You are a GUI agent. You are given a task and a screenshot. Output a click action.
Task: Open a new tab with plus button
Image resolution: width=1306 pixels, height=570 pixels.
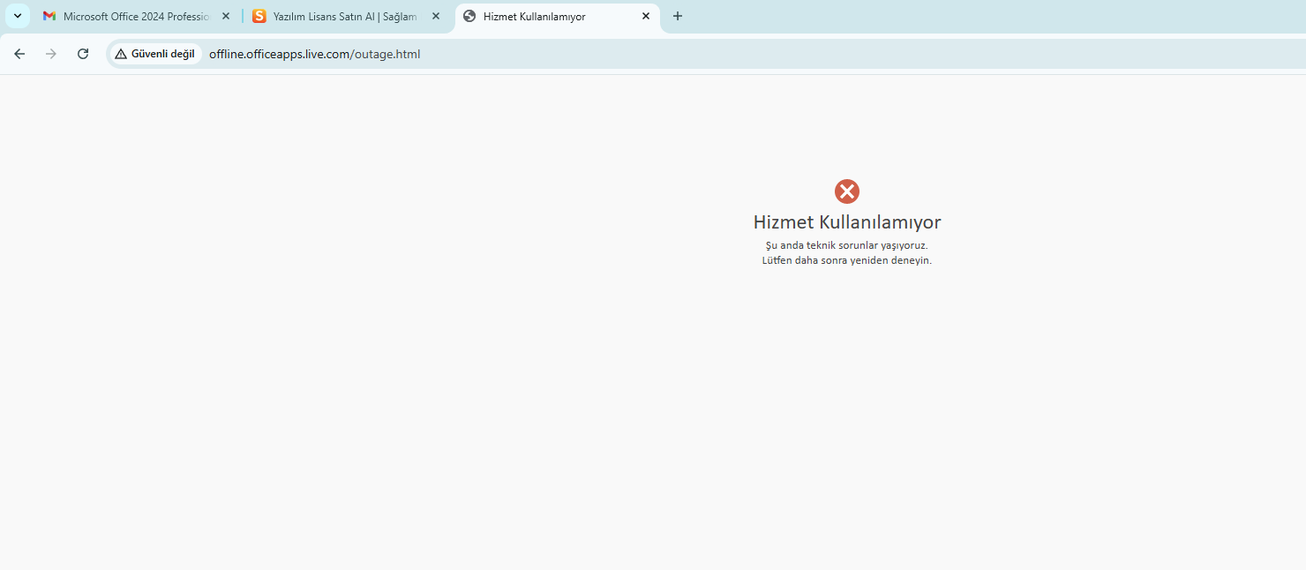(x=678, y=16)
